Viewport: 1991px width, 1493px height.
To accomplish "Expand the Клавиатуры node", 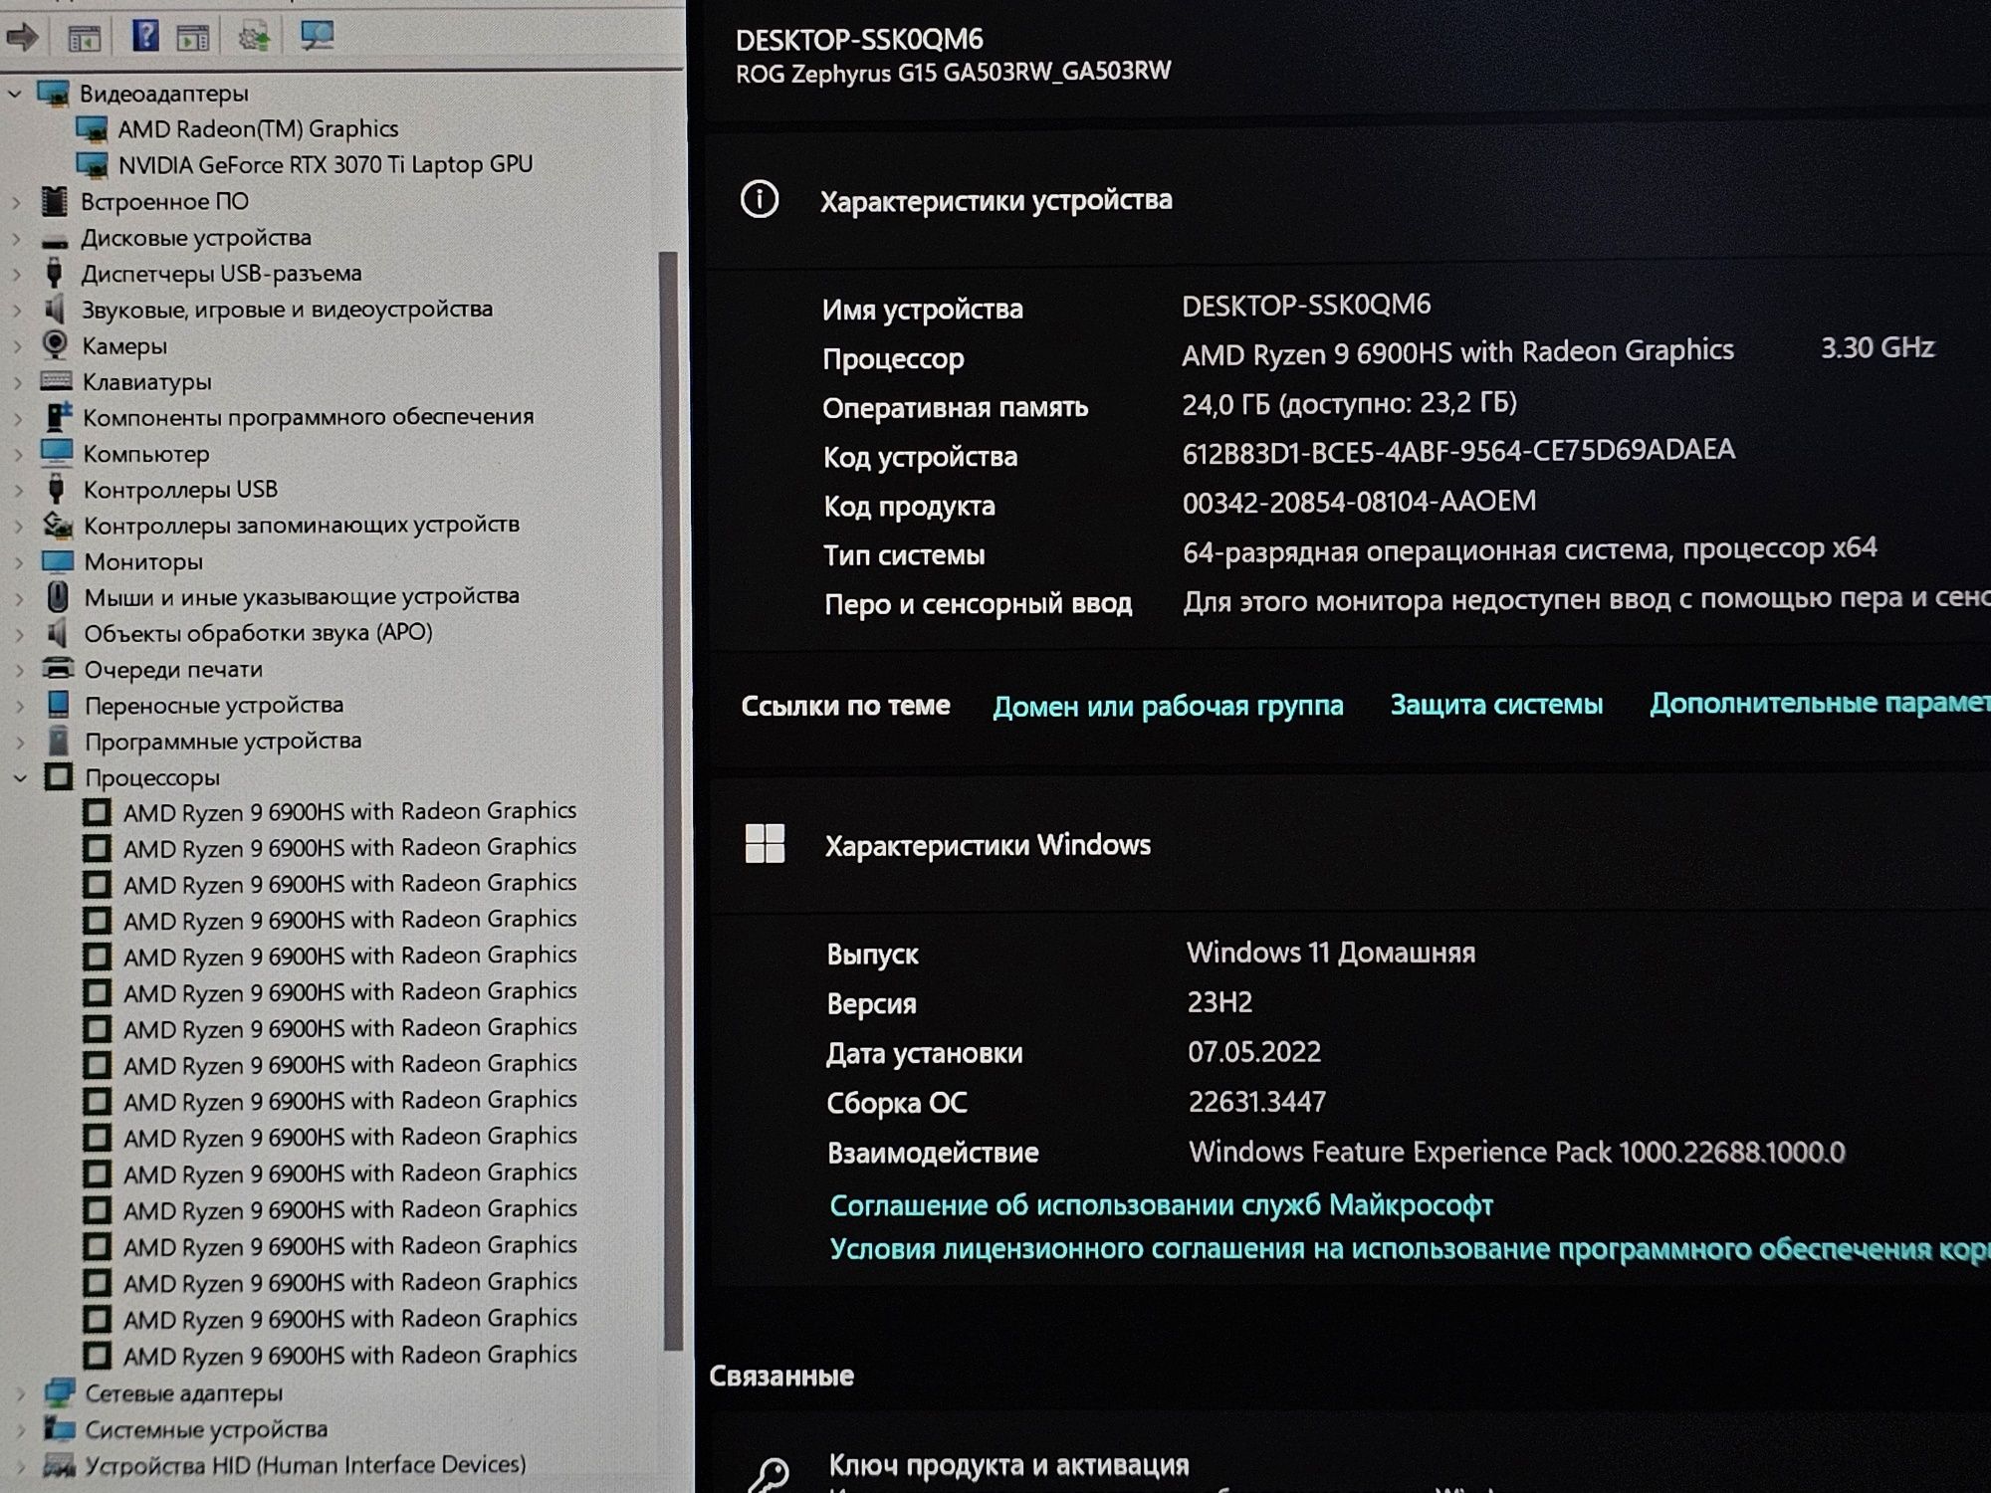I will pyautogui.click(x=17, y=382).
